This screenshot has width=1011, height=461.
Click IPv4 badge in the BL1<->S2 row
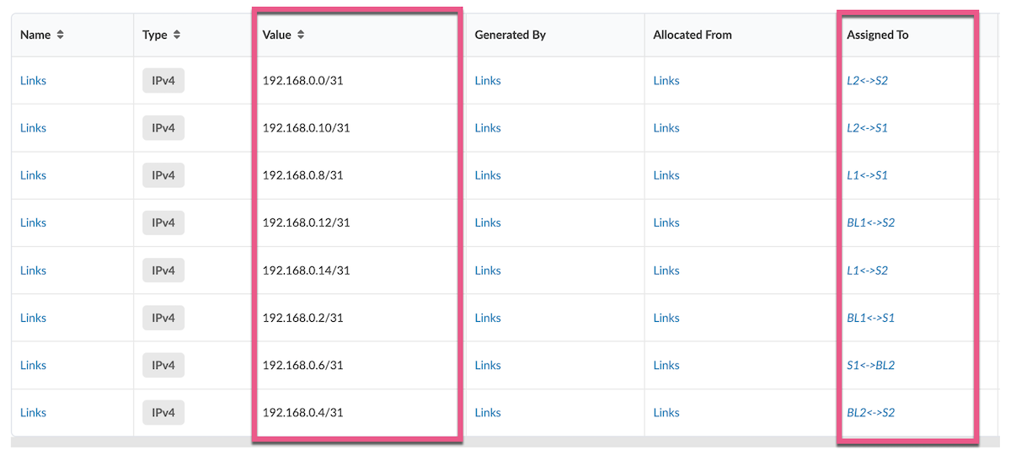pyautogui.click(x=163, y=222)
